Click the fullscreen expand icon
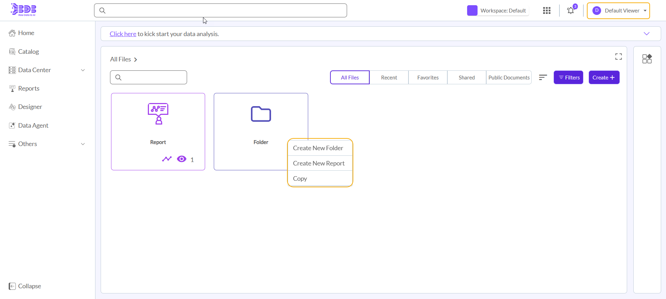This screenshot has height=299, width=666. [x=618, y=57]
